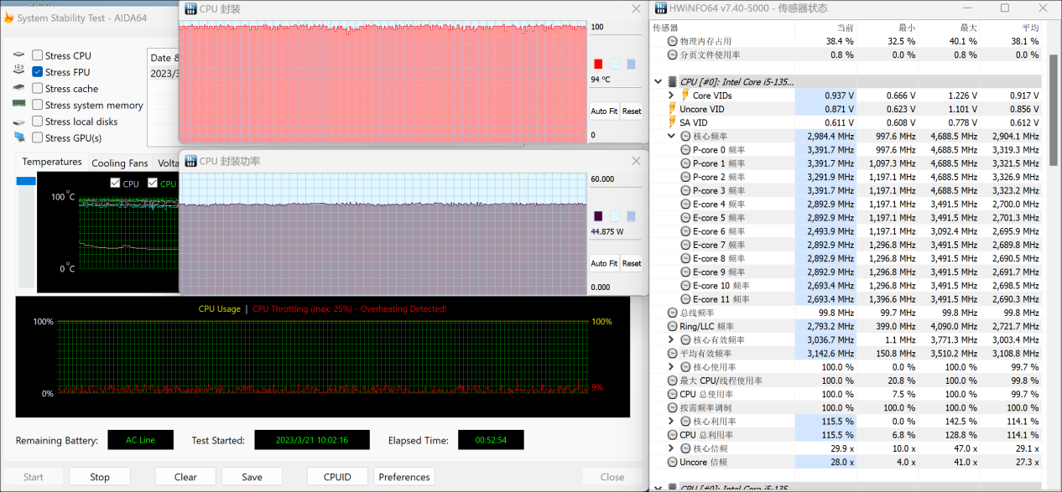The width and height of the screenshot is (1062, 492).
Task: Click the clock icon beside 物理内存占用
Action: coord(672,41)
